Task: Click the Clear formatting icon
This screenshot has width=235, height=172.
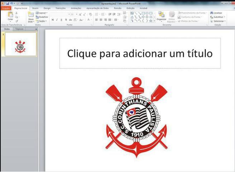Action: coord(90,14)
